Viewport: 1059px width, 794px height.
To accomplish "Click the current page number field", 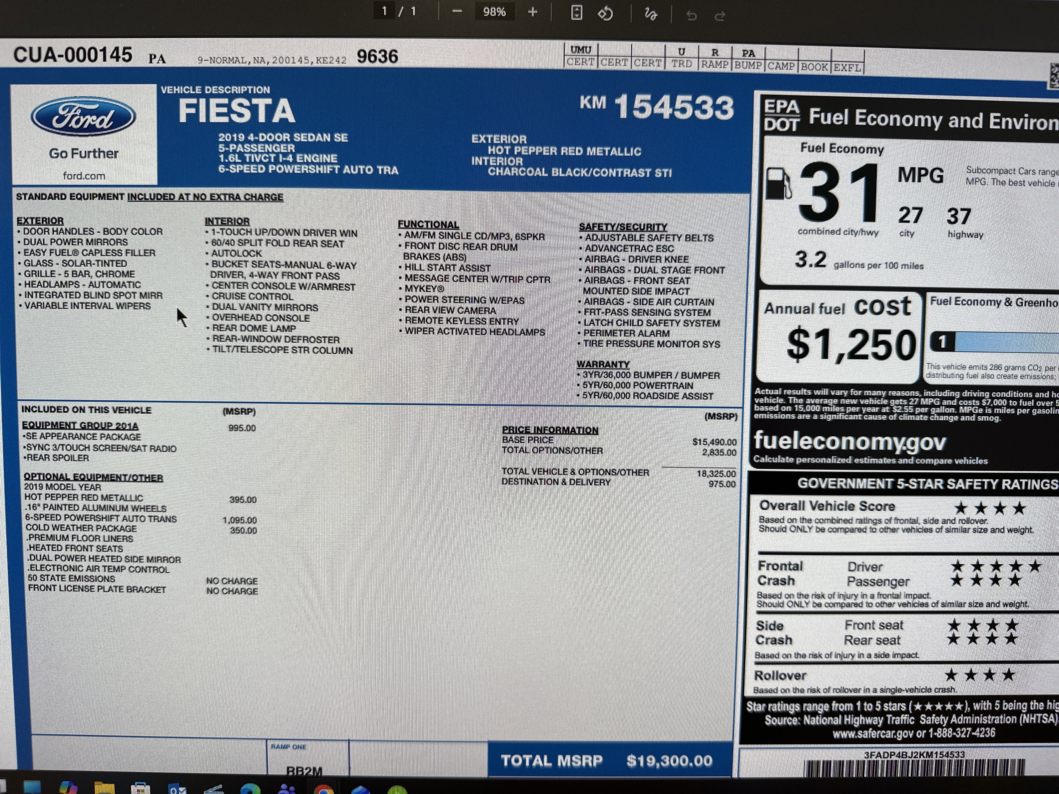I will pos(385,11).
